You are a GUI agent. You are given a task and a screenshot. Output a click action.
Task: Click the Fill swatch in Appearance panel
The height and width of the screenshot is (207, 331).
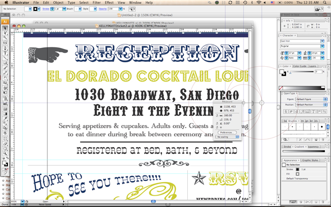click(x=297, y=174)
